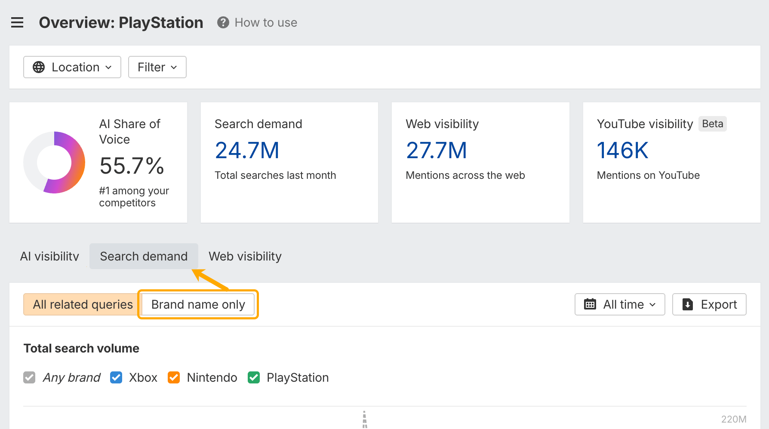
Task: Click the globe icon in Location
Action: 39,67
